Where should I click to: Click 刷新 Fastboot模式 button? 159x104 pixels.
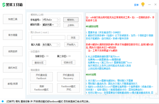pos(41,88)
